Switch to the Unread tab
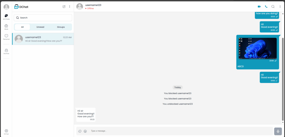The width and height of the screenshot is (285, 137). [40, 27]
